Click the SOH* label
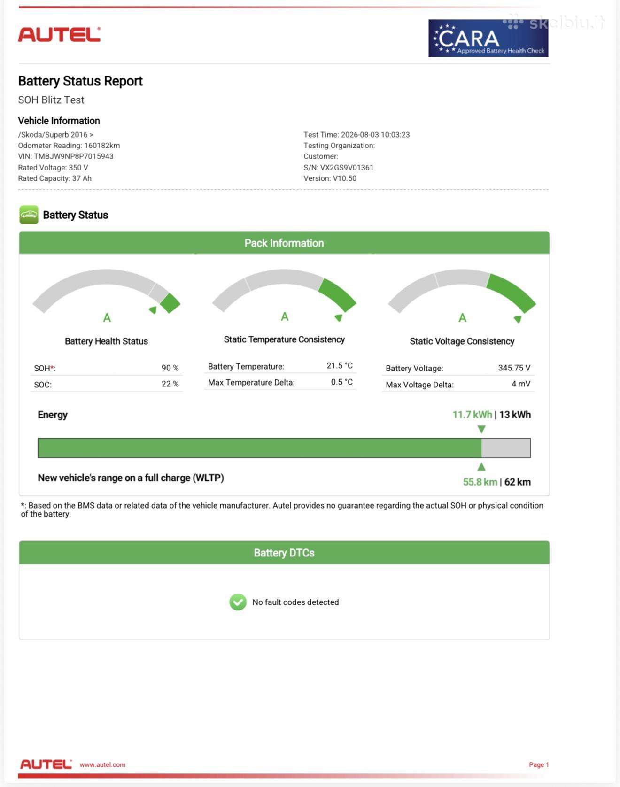 45,368
